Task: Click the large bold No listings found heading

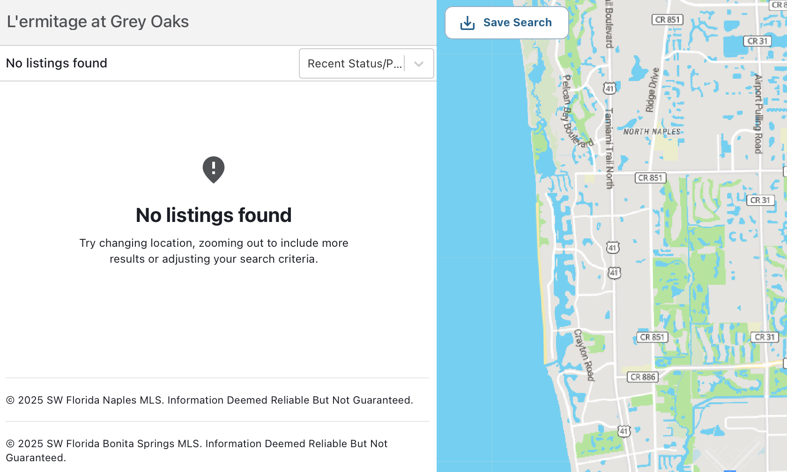Action: [214, 215]
